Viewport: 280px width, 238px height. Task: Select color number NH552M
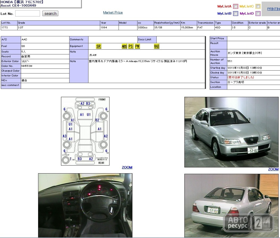pyautogui.click(x=27, y=66)
